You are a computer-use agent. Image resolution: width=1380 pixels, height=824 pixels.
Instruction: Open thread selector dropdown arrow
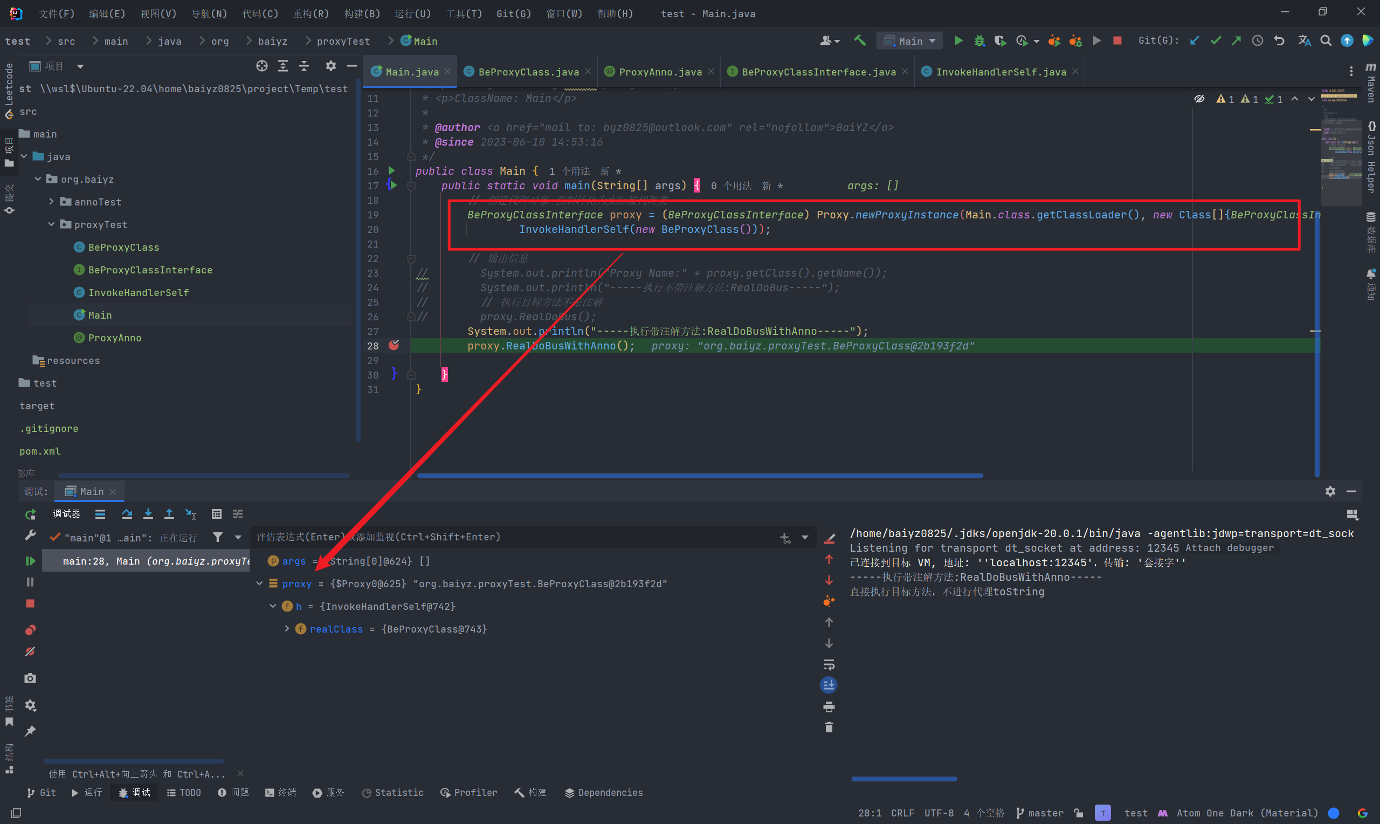(x=238, y=537)
